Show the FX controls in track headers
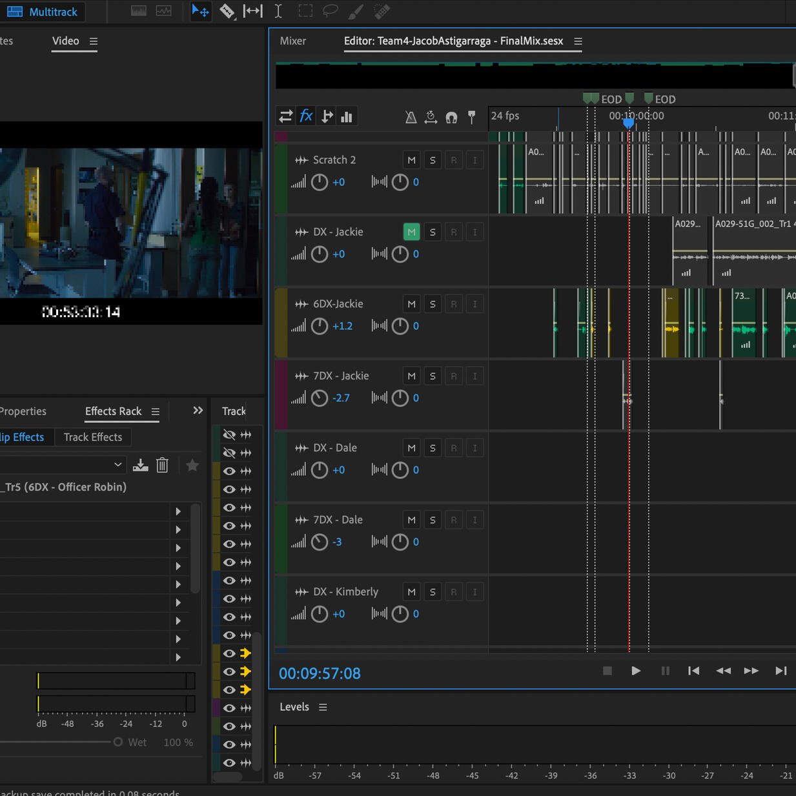The image size is (796, 796). (306, 116)
